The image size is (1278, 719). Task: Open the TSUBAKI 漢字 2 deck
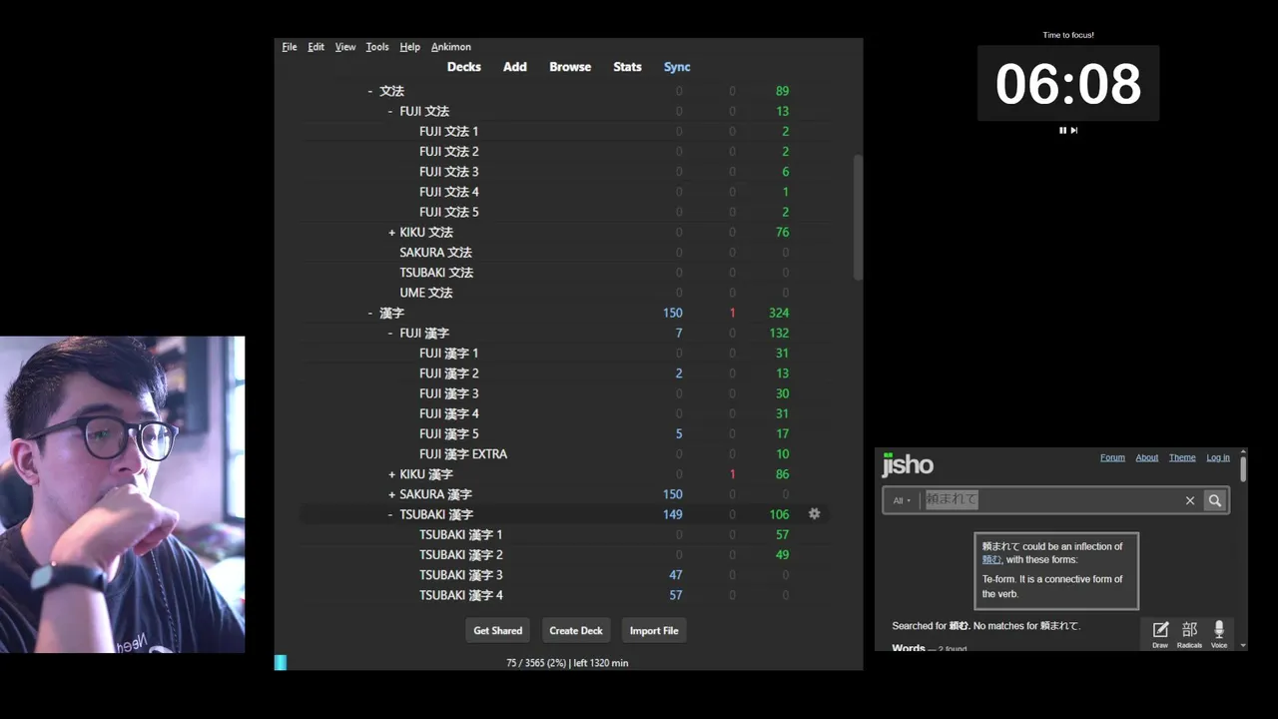(461, 554)
